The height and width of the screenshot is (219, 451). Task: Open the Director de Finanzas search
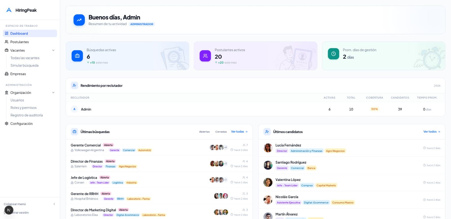[87, 162]
